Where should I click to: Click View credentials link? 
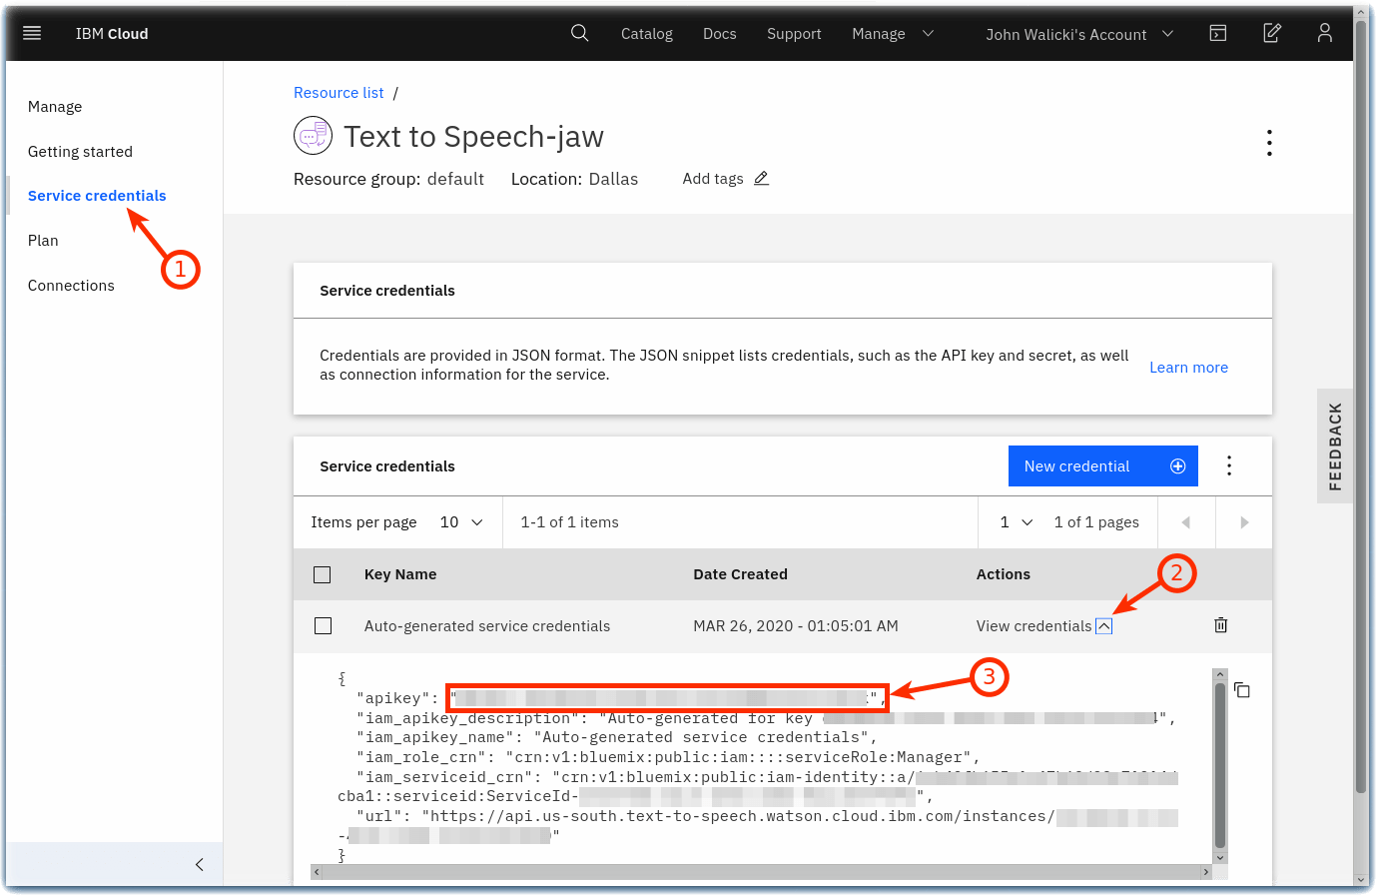coord(1033,626)
